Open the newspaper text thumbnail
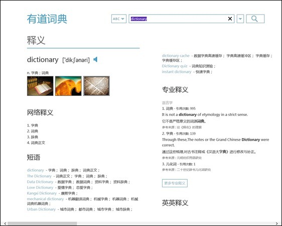 [96, 86]
